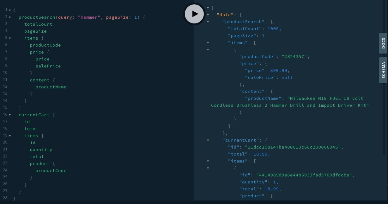
Task: Collapse the "productSearch" response node
Action: (208, 22)
